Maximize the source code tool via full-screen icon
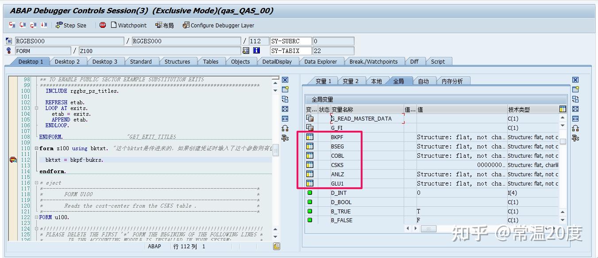The width and height of the screenshot is (598, 258). pos(285,109)
